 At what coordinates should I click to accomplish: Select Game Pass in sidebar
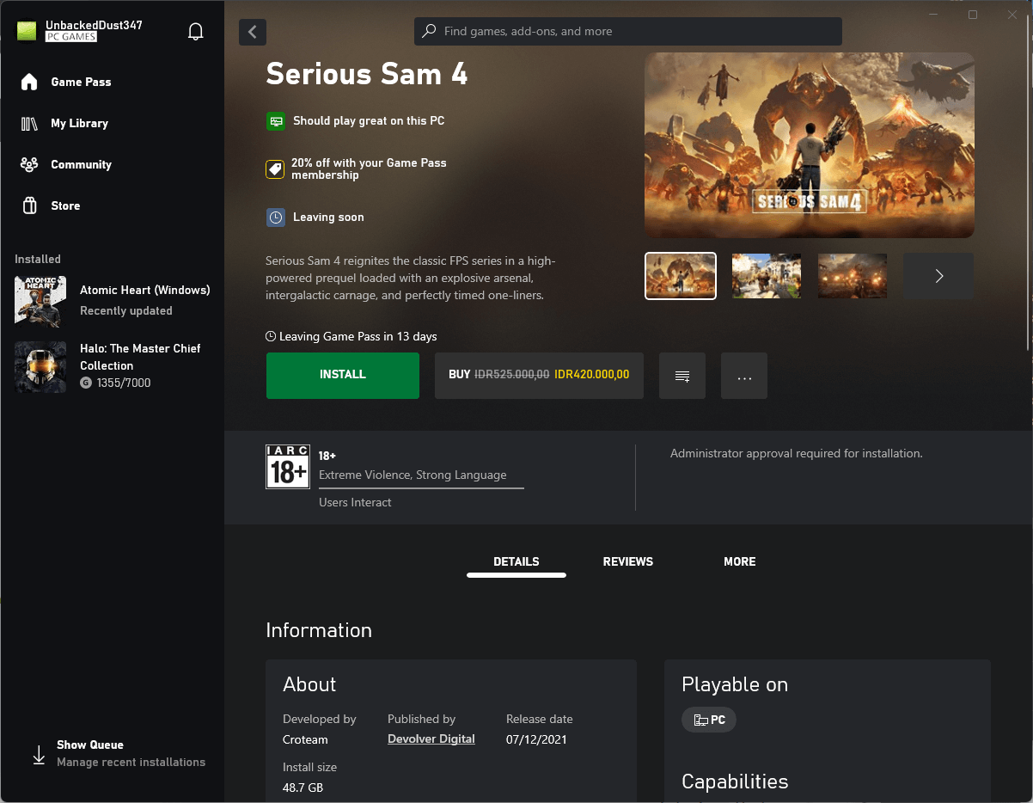pyautogui.click(x=82, y=82)
